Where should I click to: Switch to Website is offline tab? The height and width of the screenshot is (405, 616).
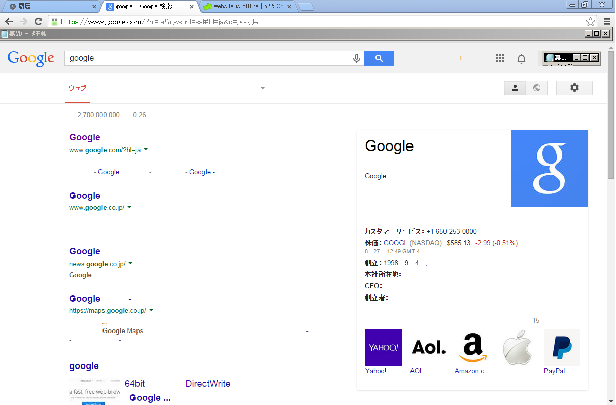248,7
